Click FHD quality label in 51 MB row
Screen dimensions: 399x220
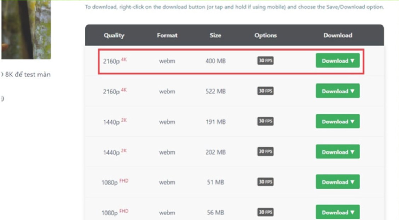124,181
